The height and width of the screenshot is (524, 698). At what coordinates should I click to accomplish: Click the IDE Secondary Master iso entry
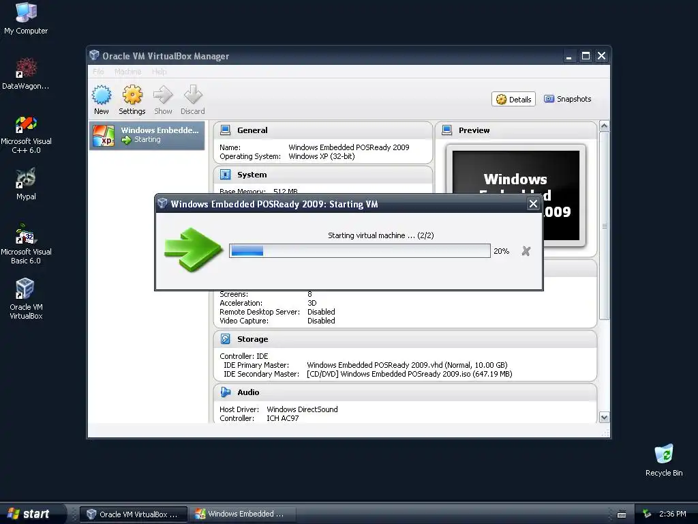[x=409, y=374]
